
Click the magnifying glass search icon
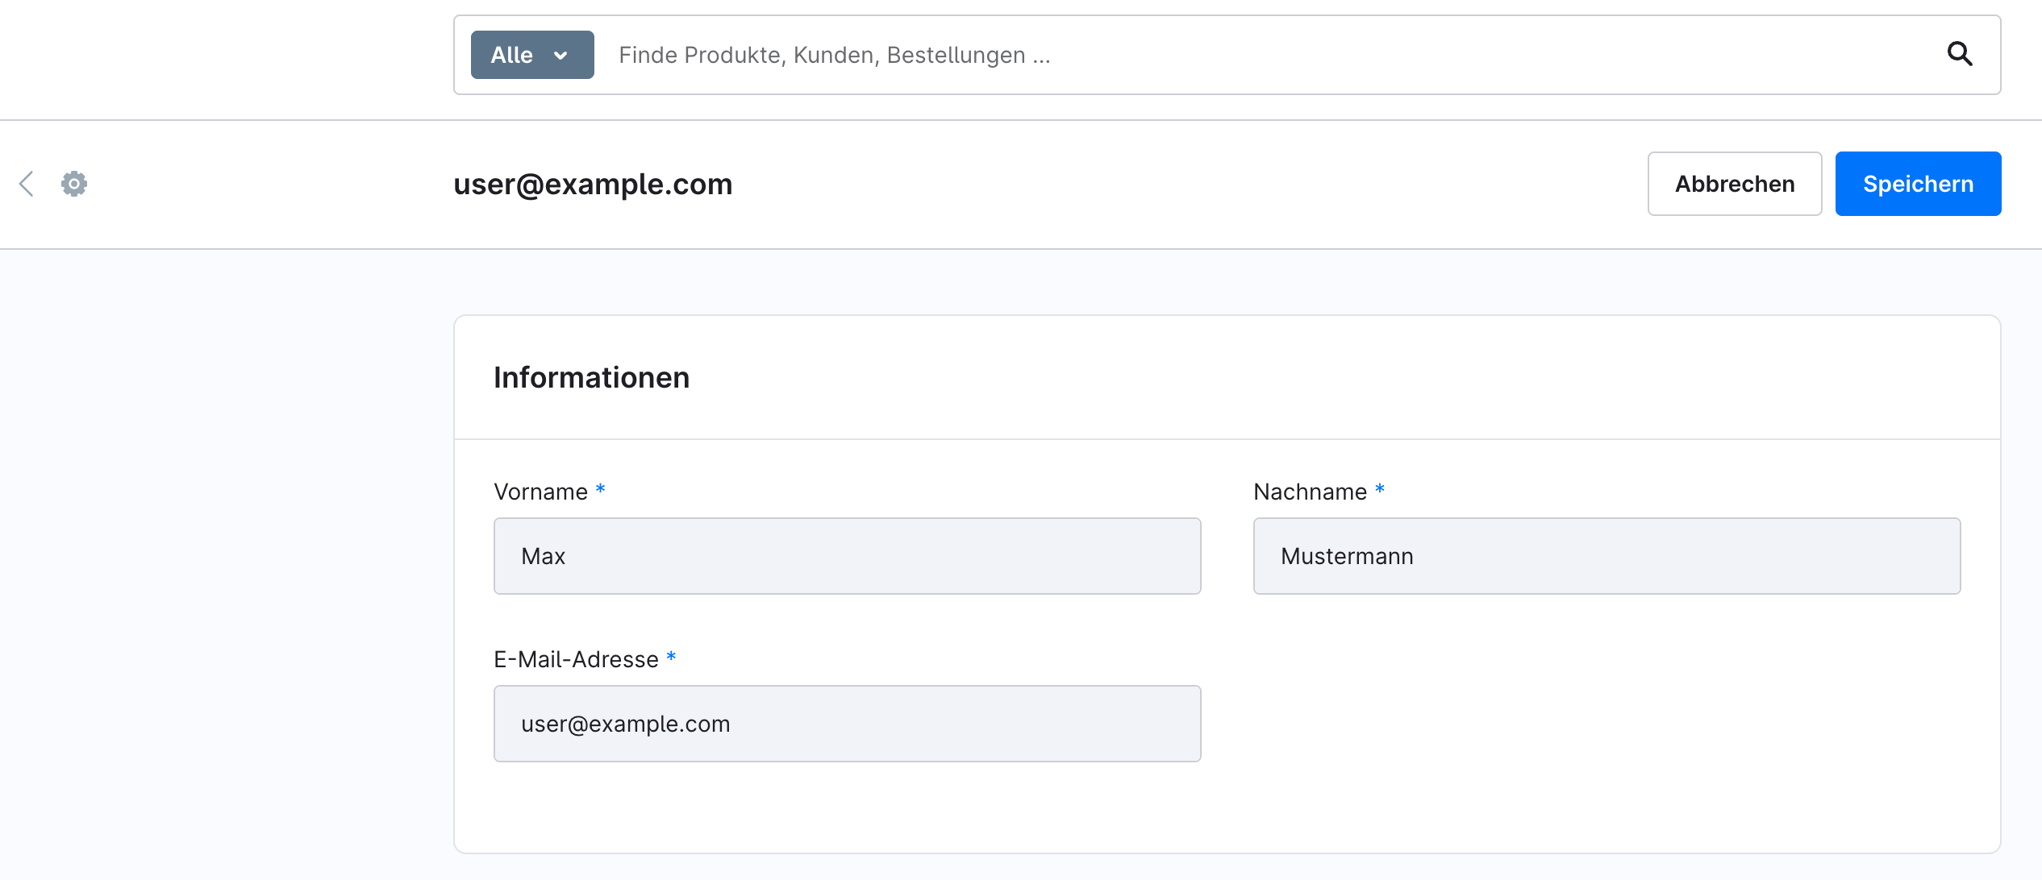coord(1960,55)
